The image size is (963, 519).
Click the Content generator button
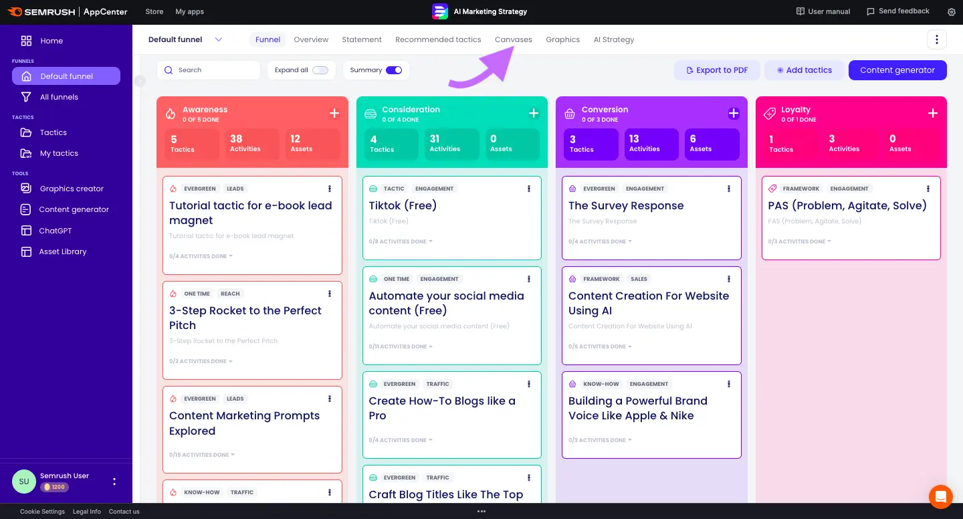[x=897, y=70]
